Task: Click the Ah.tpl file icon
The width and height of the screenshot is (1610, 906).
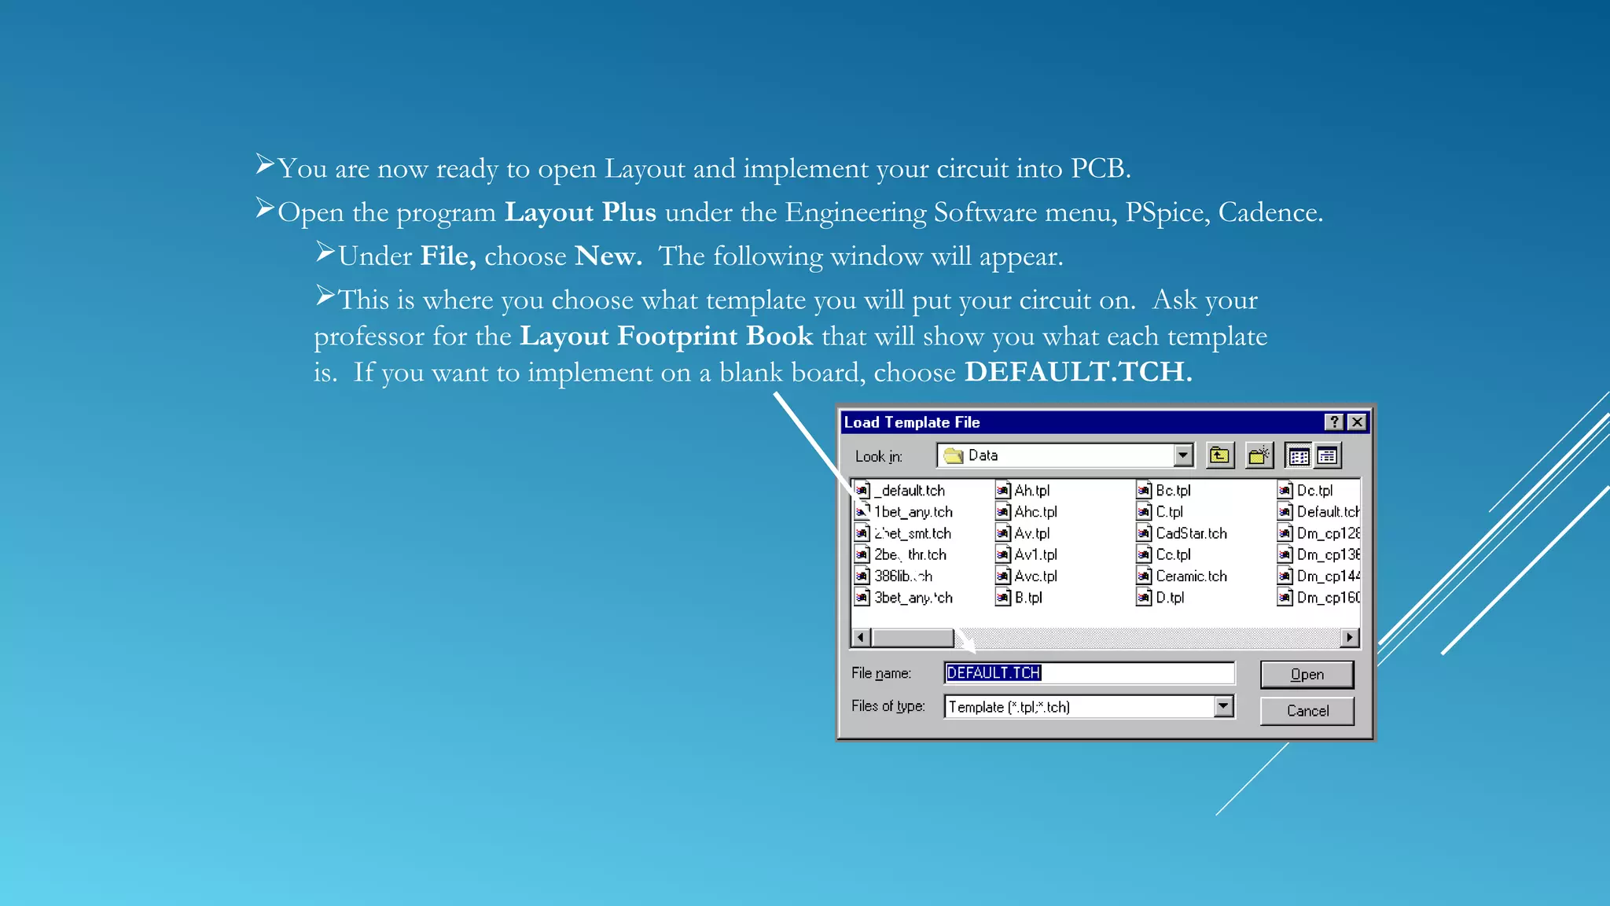Action: pyautogui.click(x=1003, y=491)
